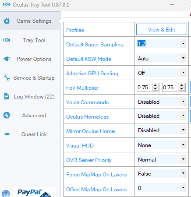Click the Log Window document icon
This screenshot has width=191, height=197.
tap(7, 96)
